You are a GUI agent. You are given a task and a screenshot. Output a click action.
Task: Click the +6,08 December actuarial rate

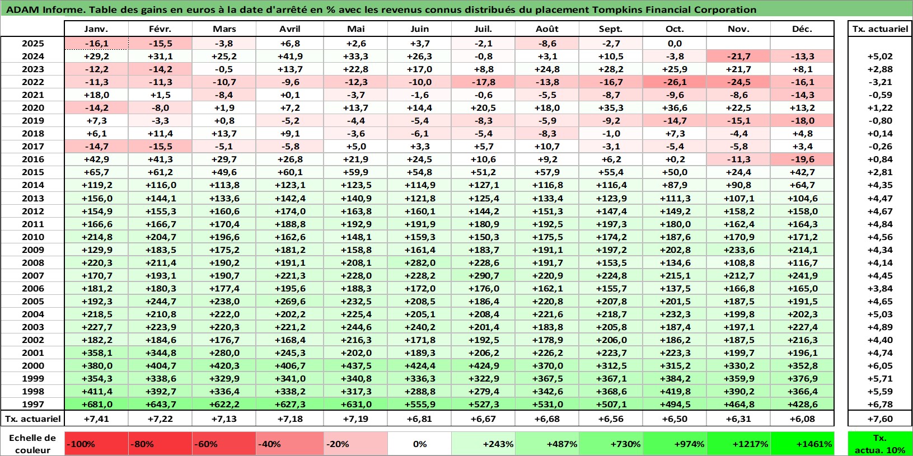[x=802, y=419]
